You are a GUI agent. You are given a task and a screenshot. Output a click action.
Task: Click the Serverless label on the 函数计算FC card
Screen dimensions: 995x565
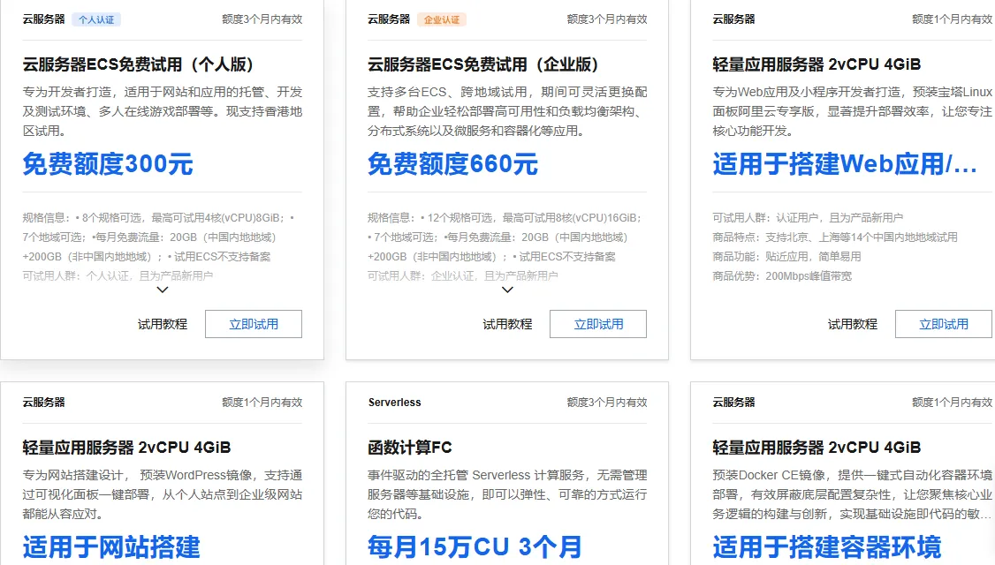[x=393, y=403]
